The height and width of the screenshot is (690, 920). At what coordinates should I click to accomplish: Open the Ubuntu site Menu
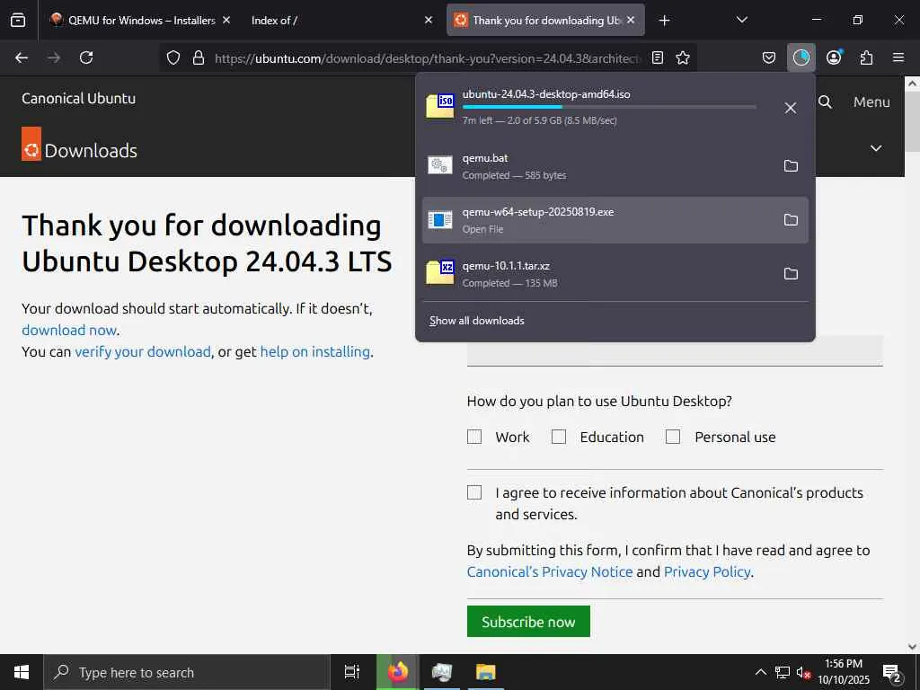pos(871,102)
